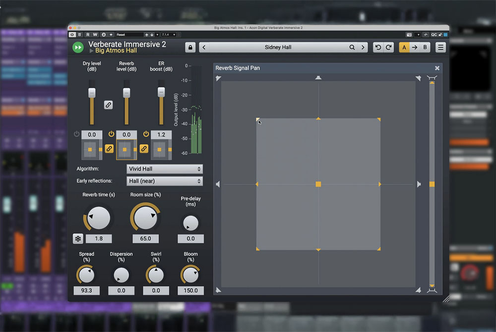Viewport: 496px width, 332px height.
Task: Click the QC unlock padlock icon
Action: point(440,35)
